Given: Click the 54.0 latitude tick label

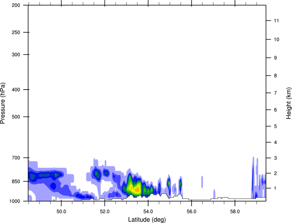Looking at the screenshot, I should (148, 212).
